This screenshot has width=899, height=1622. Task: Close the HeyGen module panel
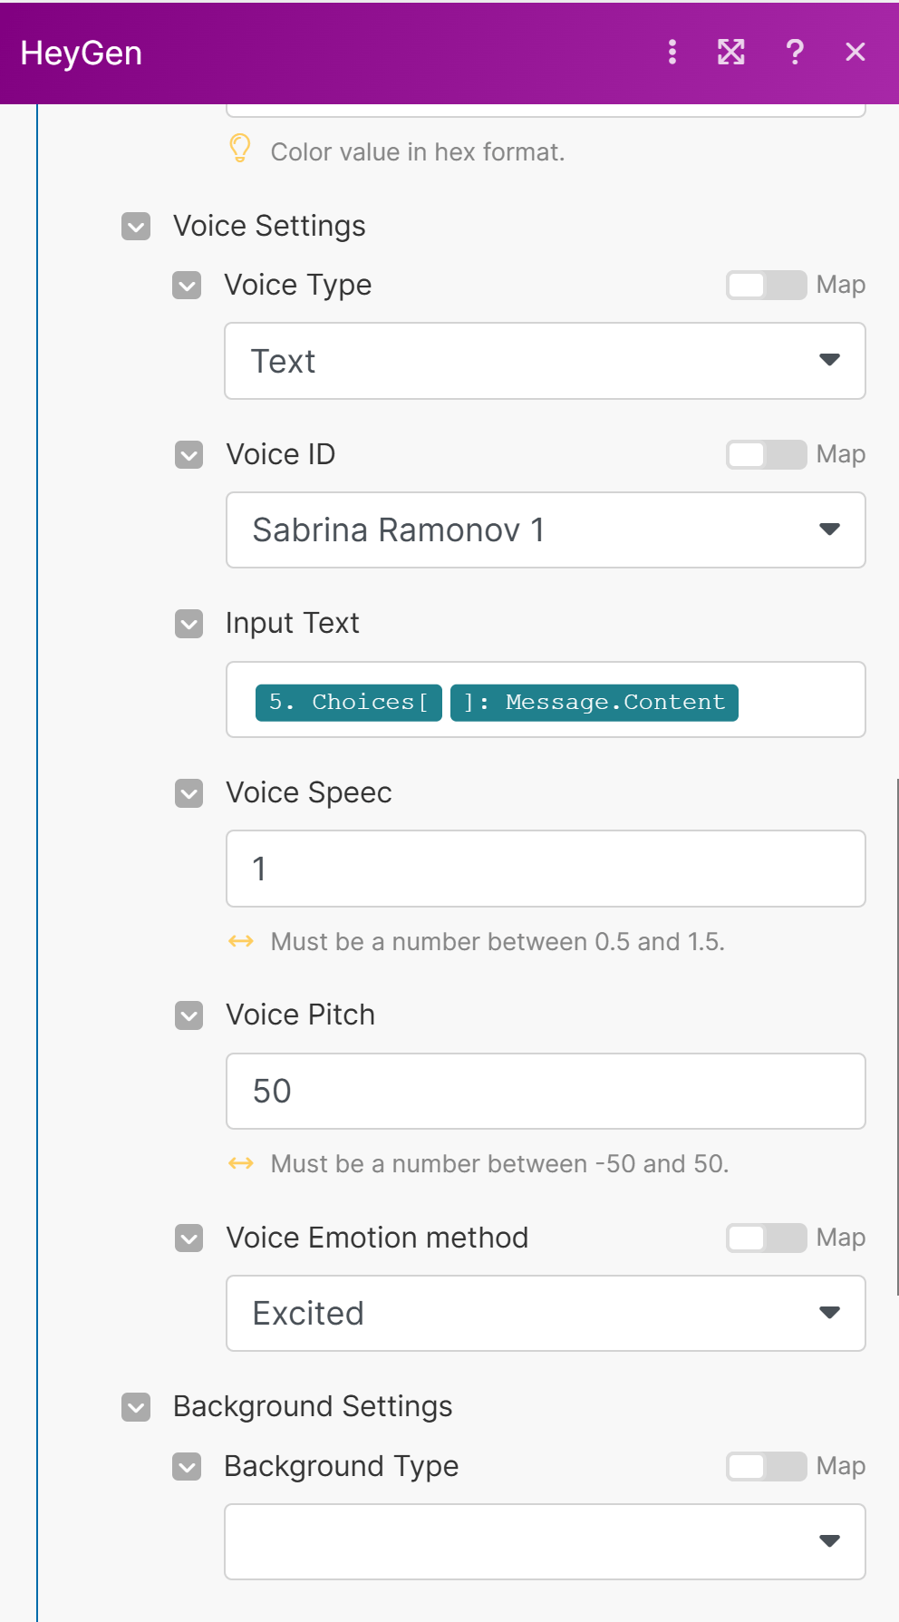click(855, 53)
